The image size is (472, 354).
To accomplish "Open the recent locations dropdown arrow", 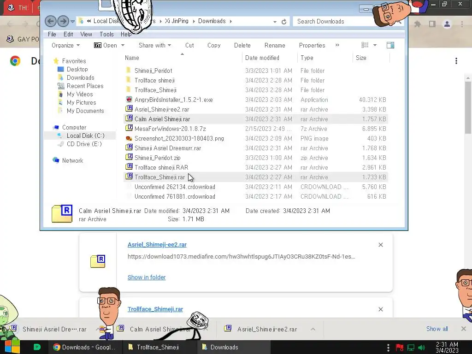I will point(72,22).
